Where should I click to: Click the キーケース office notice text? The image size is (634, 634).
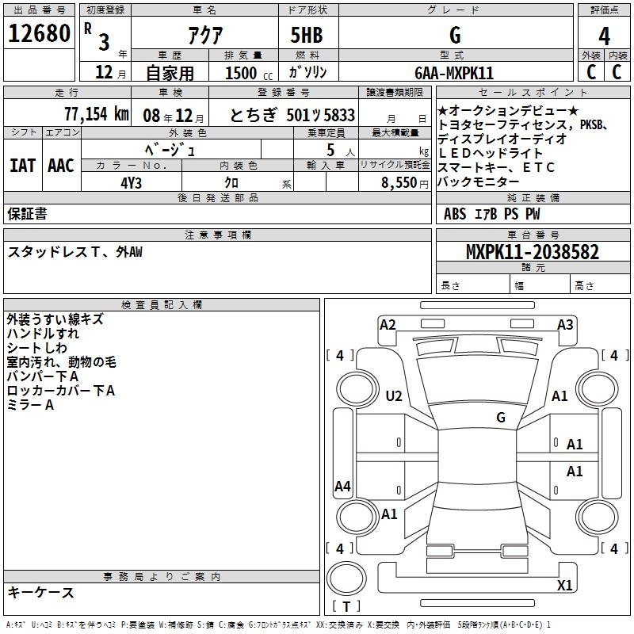[40, 593]
